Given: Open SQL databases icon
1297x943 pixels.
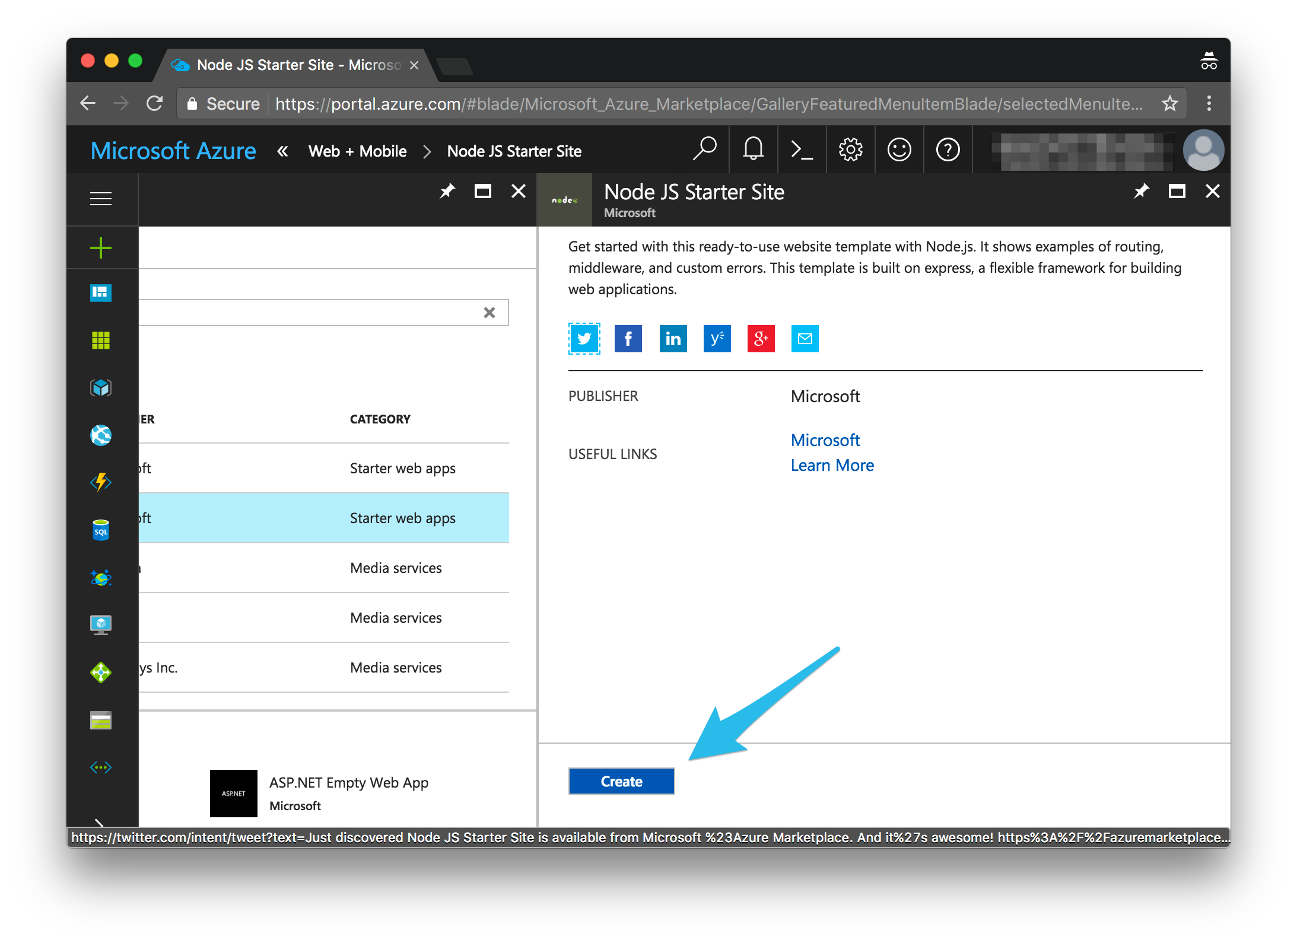Looking at the screenshot, I should point(101,530).
